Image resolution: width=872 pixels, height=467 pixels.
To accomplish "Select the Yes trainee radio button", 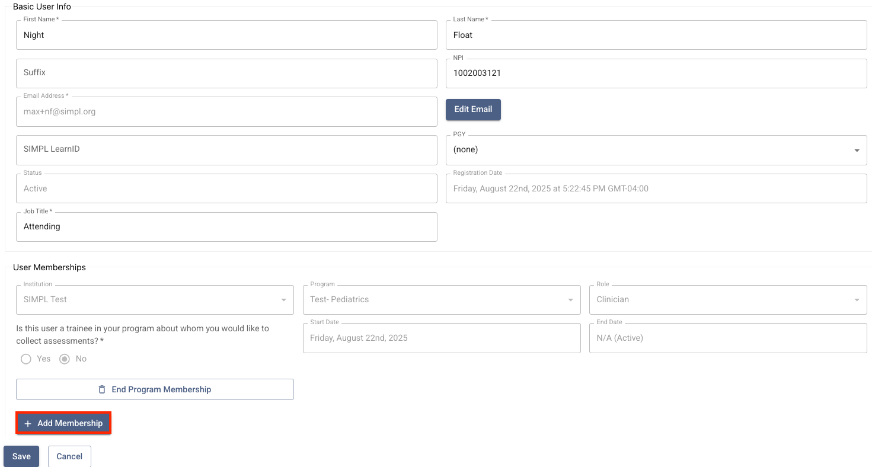I will click(25, 359).
